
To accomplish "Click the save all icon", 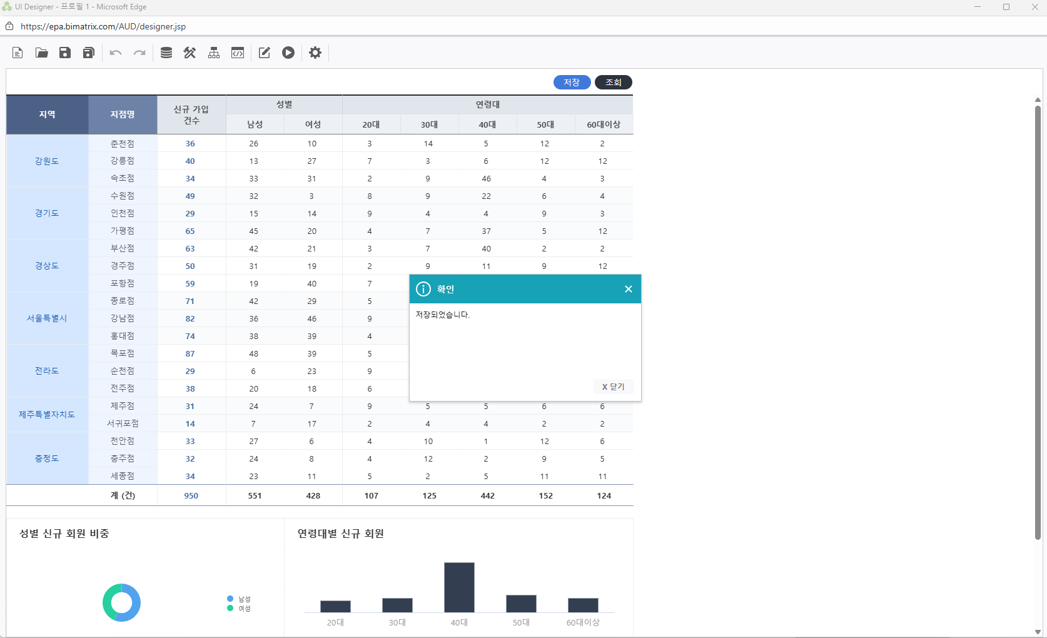I will click(x=89, y=53).
